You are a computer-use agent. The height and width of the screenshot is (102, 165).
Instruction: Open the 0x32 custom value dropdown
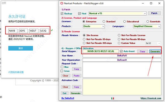(x=153, y=43)
